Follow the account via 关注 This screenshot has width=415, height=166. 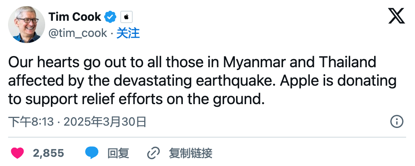pos(128,33)
